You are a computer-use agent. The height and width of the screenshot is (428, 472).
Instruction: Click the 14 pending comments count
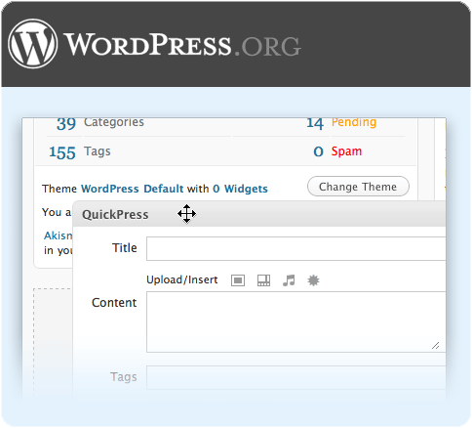[x=315, y=123]
